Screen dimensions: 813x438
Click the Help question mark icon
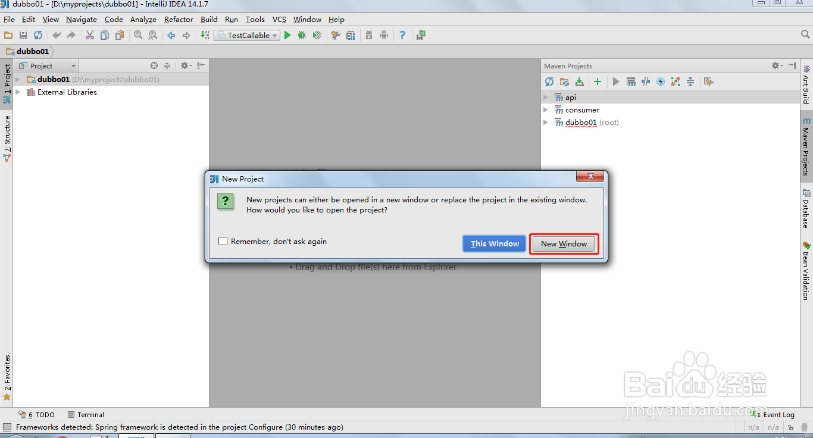tap(402, 36)
